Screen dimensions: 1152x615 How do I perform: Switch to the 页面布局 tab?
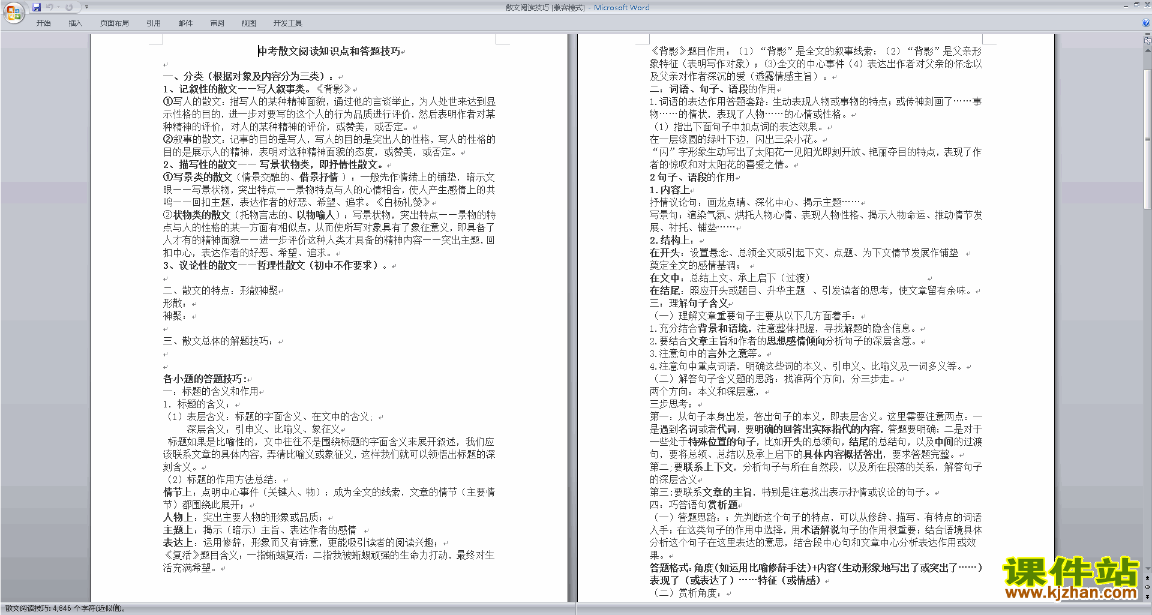tap(115, 23)
